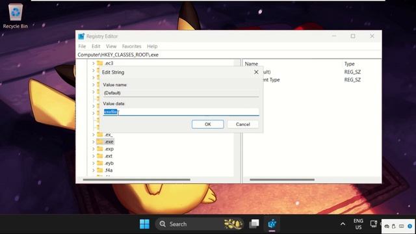Open the View menu
Image resolution: width=416 pixels, height=234 pixels.
click(x=111, y=46)
